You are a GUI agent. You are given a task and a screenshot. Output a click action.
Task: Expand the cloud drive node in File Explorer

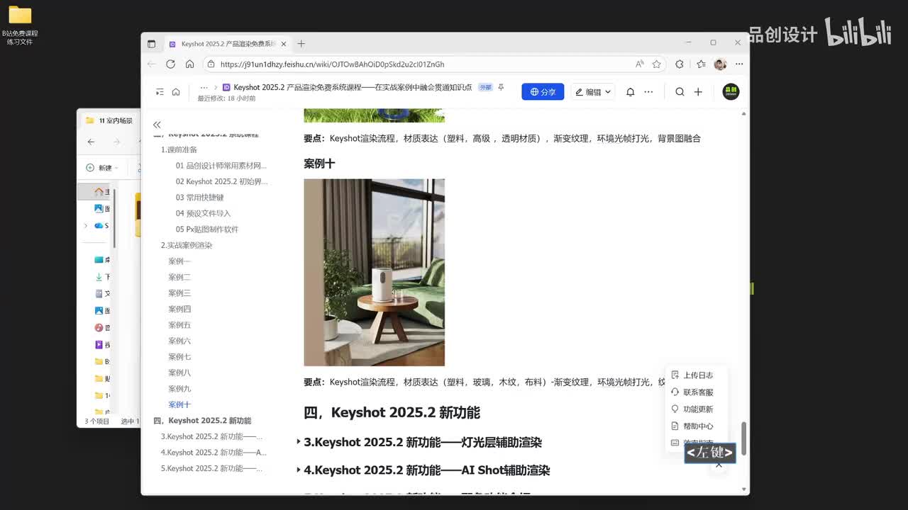tap(86, 226)
